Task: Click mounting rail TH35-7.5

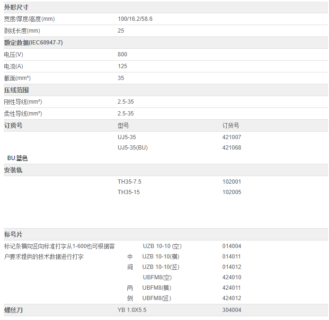Action: pos(129,182)
